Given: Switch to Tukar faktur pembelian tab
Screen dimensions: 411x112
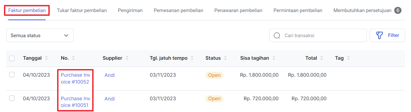Looking at the screenshot, I should (82, 11).
